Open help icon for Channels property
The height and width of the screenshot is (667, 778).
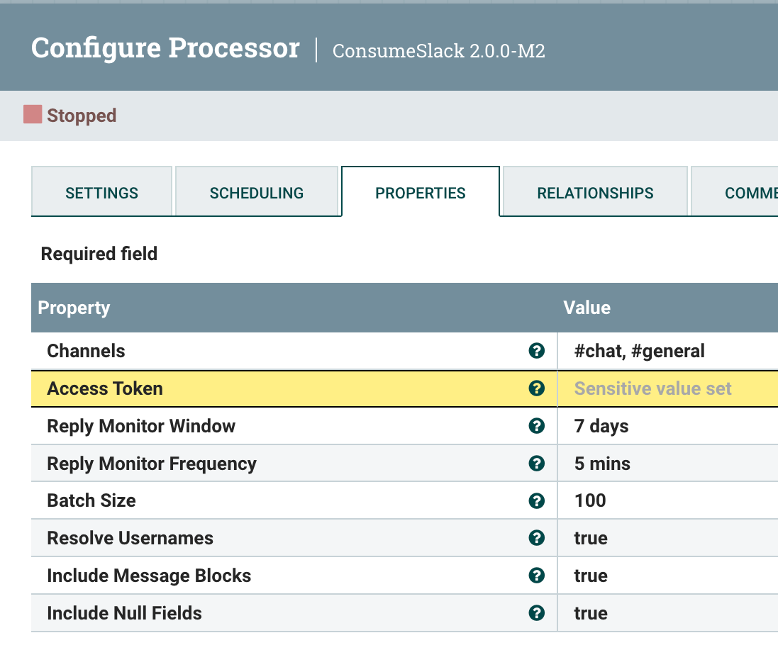[536, 351]
